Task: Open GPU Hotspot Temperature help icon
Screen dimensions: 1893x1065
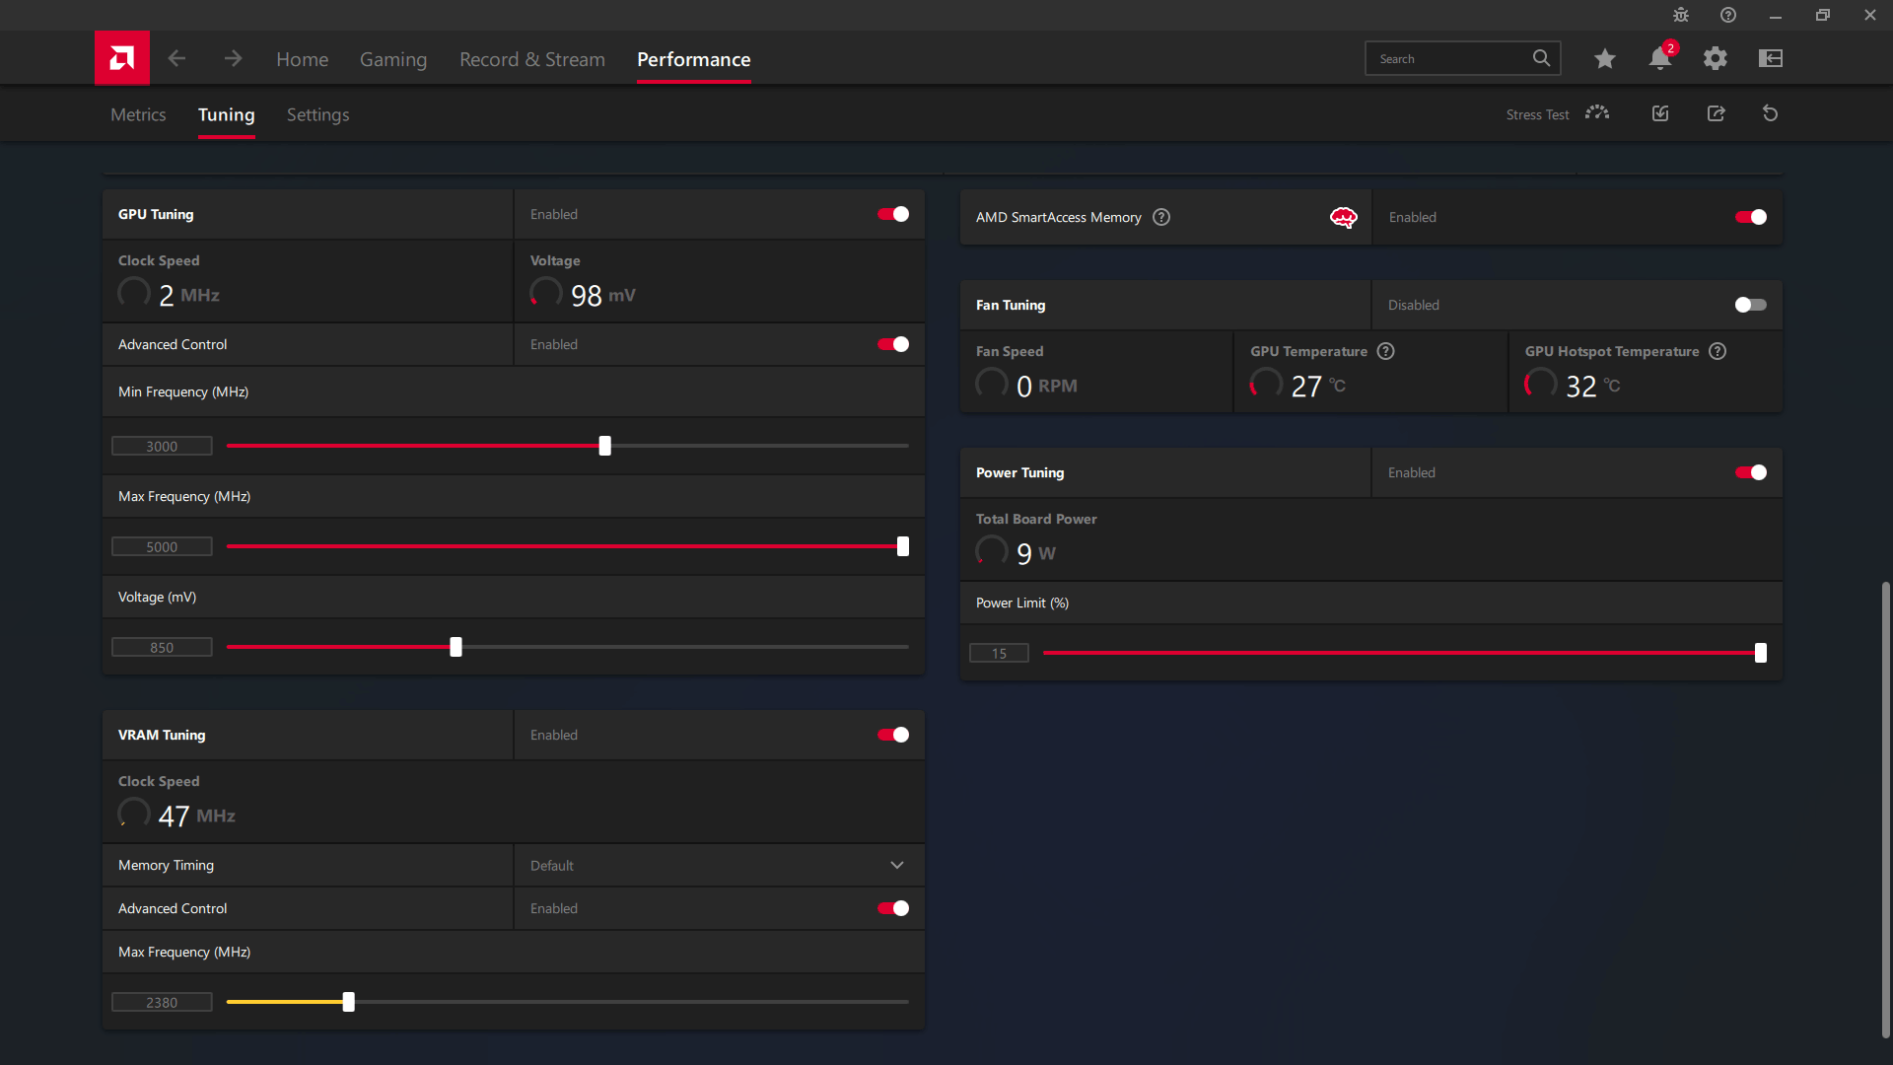Action: [x=1718, y=351]
